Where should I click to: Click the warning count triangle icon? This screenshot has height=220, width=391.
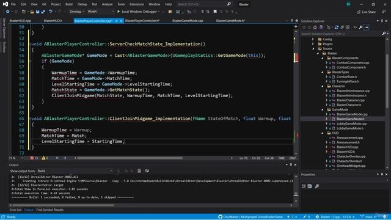[x=43, y=158]
